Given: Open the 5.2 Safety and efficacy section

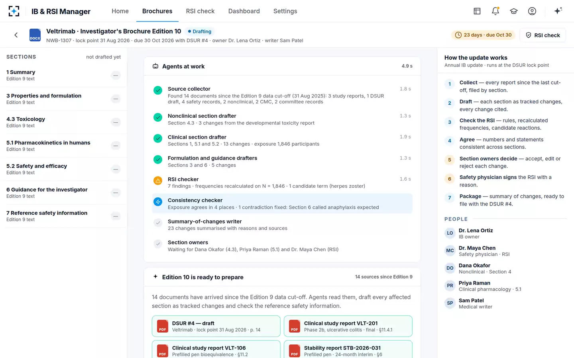Looking at the screenshot, I should pos(64,169).
